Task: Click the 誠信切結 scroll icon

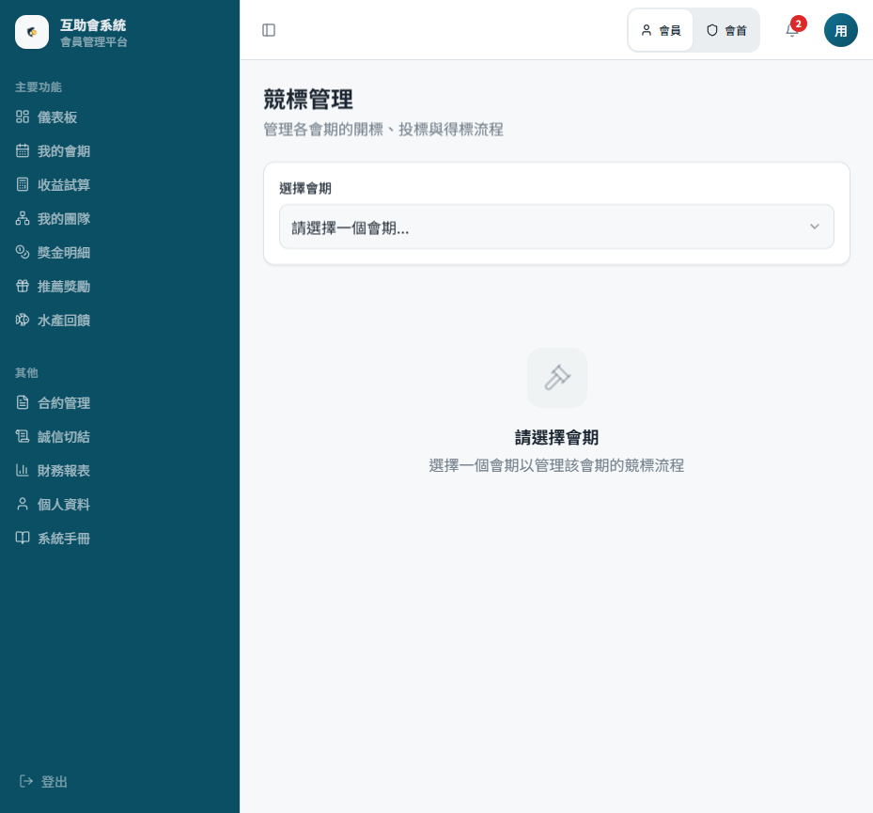Action: (23, 436)
